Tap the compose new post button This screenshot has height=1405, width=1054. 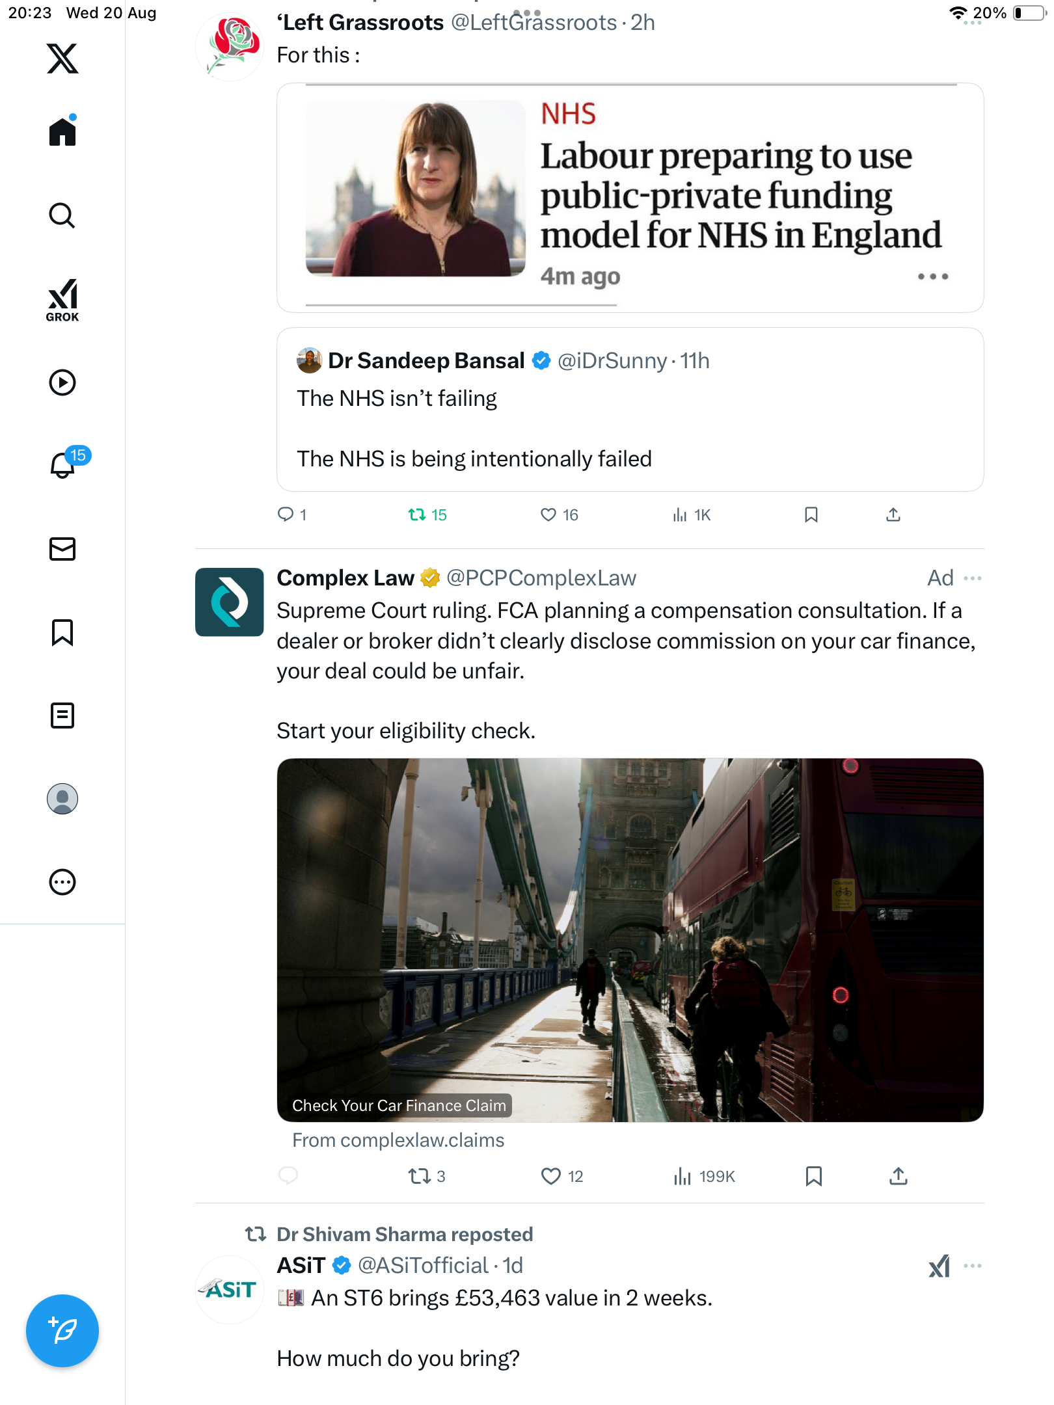click(62, 1330)
